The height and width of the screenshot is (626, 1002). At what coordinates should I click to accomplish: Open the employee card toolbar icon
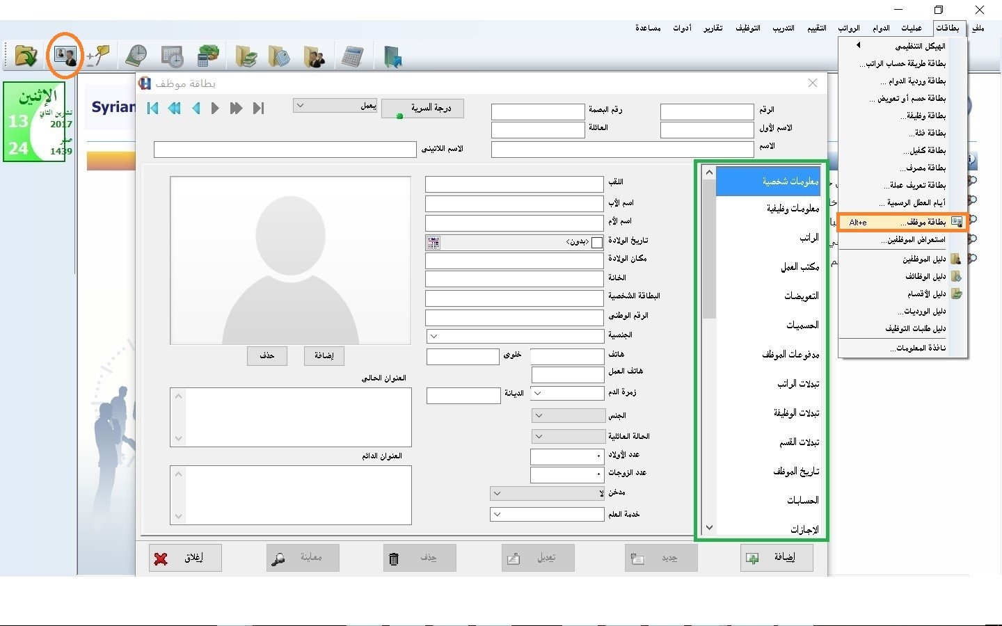point(65,56)
